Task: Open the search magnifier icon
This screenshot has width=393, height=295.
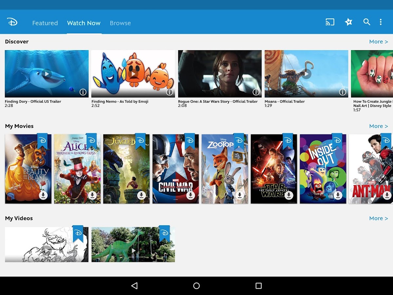Action: 367,22
